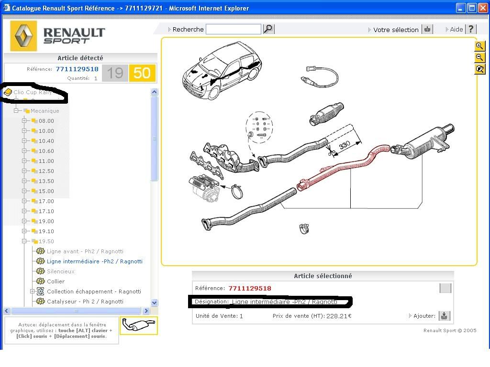Open the Collier item
This screenshot has height=367, width=490.
tap(56, 281)
